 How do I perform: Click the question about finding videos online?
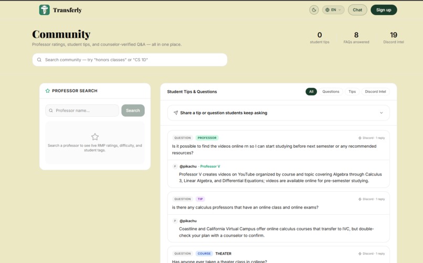[x=274, y=149]
